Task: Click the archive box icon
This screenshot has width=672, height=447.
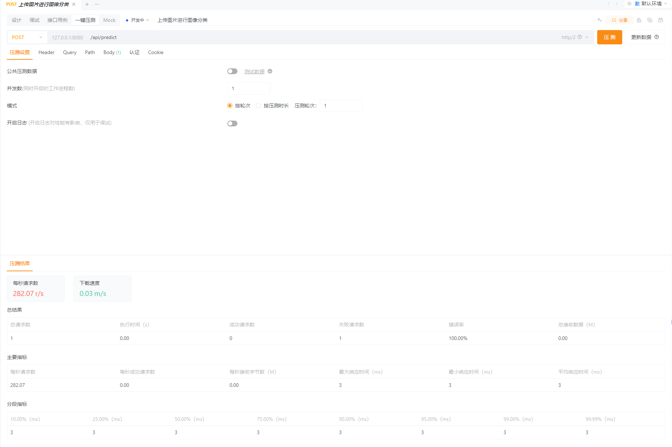Action: point(661,20)
